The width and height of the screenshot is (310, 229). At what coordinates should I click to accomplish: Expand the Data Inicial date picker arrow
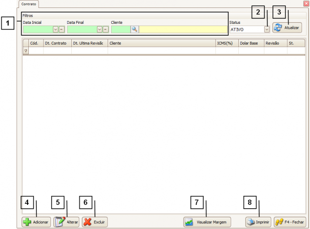[55, 30]
